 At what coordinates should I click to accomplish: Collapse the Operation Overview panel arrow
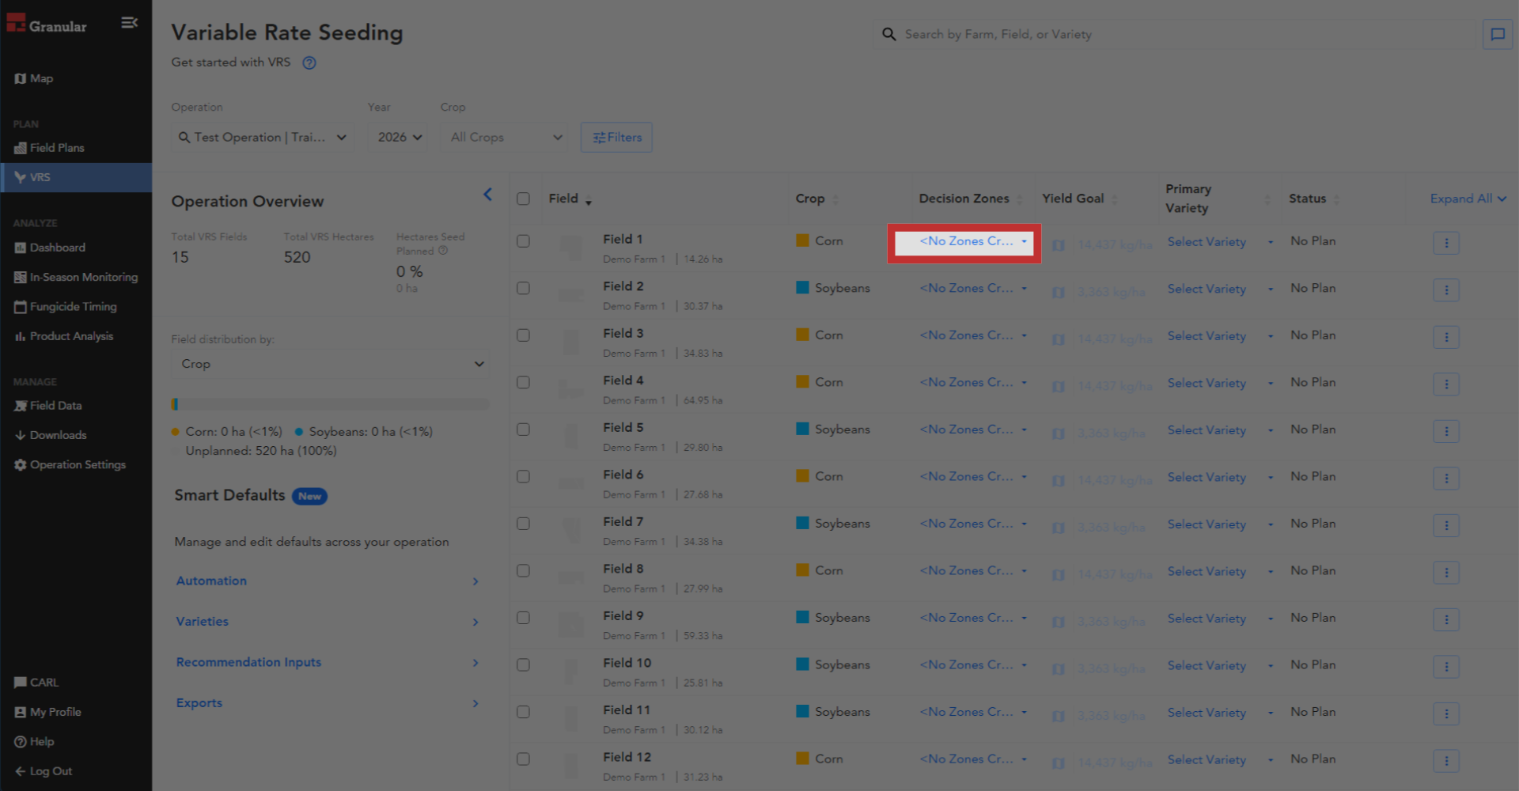(487, 195)
